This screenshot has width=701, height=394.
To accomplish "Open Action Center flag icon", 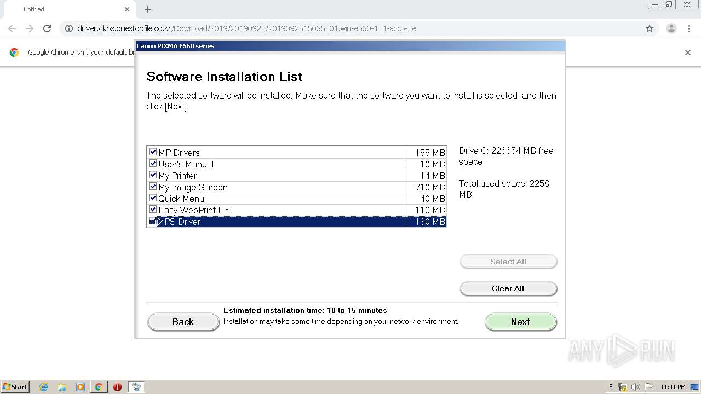I will click(649, 387).
